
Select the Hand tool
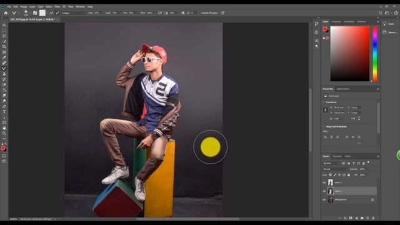[4, 128]
